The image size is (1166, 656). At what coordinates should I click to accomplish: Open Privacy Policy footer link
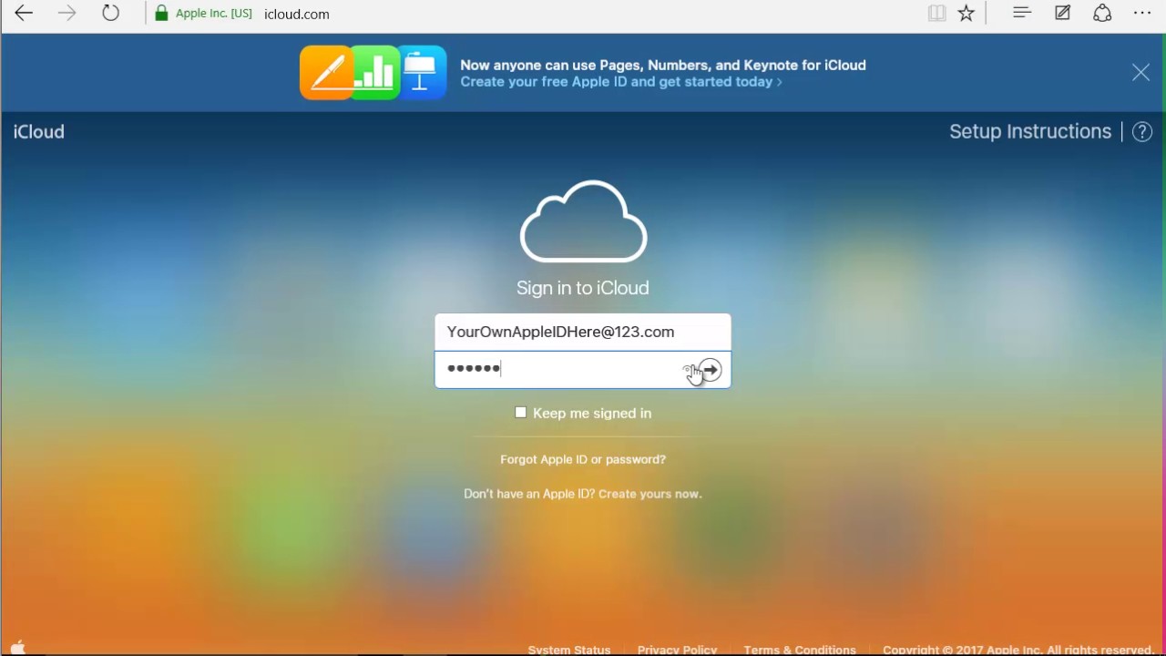coord(677,650)
